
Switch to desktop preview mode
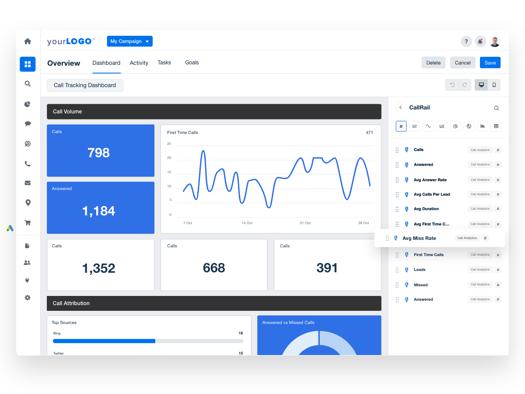point(481,85)
